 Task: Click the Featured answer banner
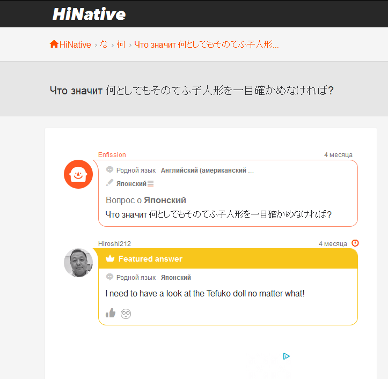pos(228,259)
